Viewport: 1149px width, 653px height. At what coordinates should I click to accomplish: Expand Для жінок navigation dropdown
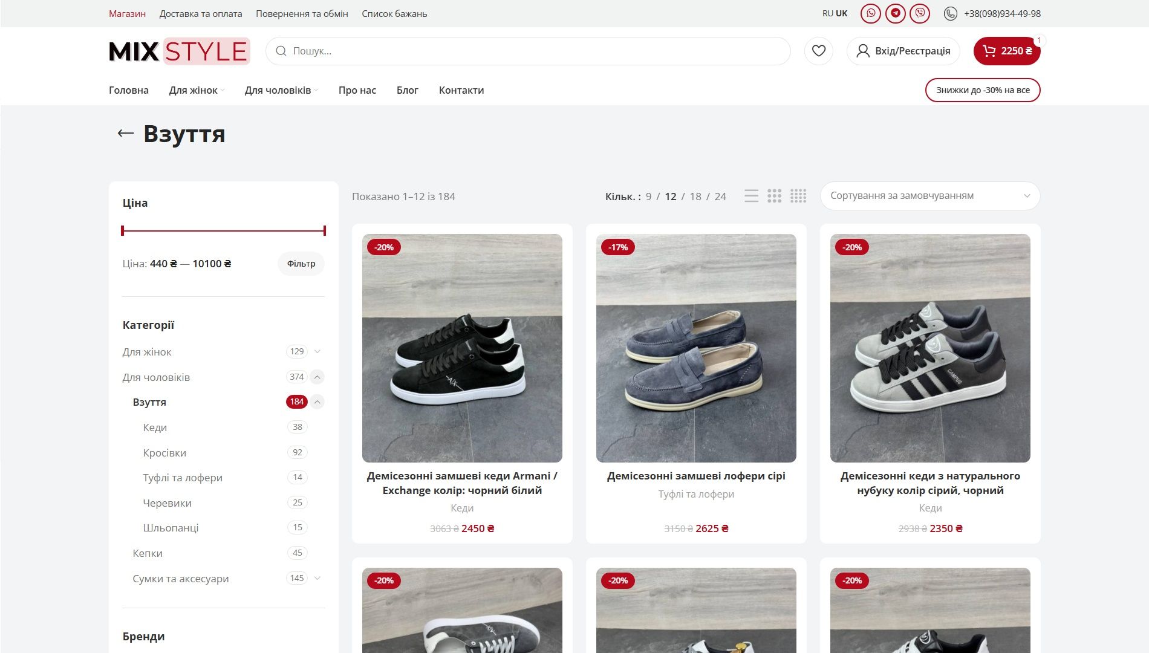(x=197, y=90)
